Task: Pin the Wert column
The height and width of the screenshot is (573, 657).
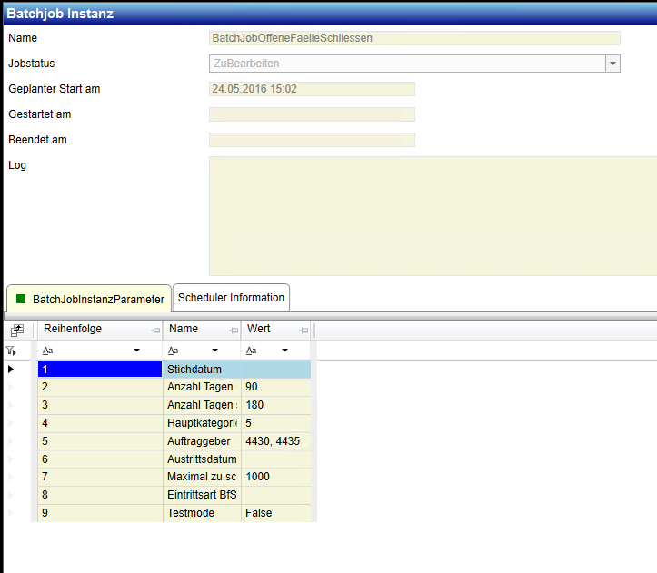Action: tap(306, 331)
